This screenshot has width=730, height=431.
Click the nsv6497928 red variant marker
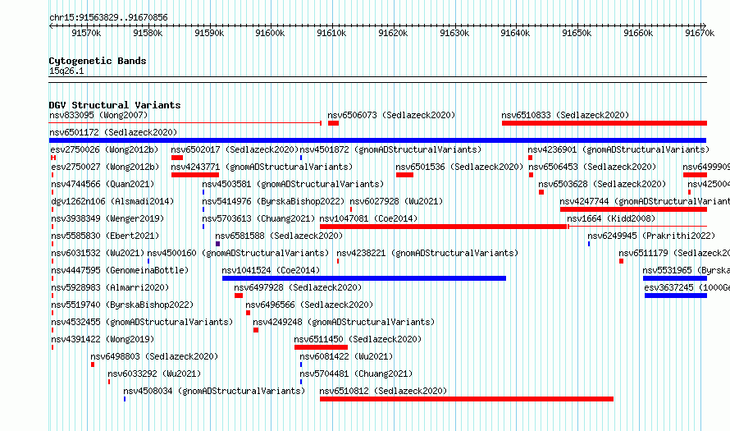pyautogui.click(x=239, y=296)
